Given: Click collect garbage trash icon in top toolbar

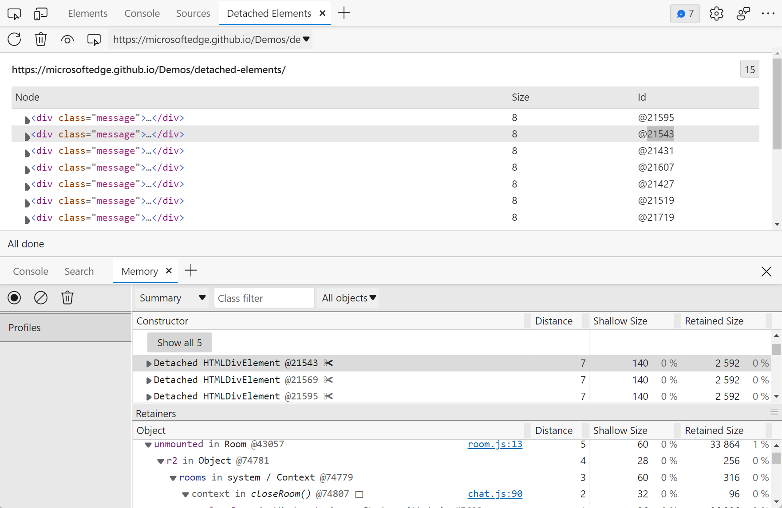Looking at the screenshot, I should point(41,39).
